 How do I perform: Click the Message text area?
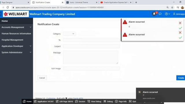point(90,57)
